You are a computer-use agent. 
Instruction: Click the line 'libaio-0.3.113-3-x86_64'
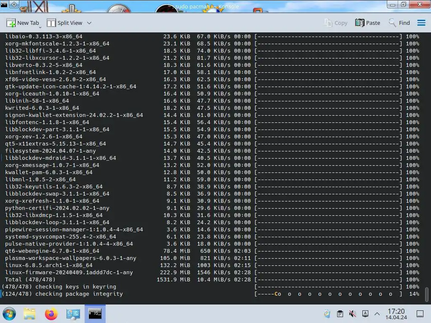click(x=44, y=37)
